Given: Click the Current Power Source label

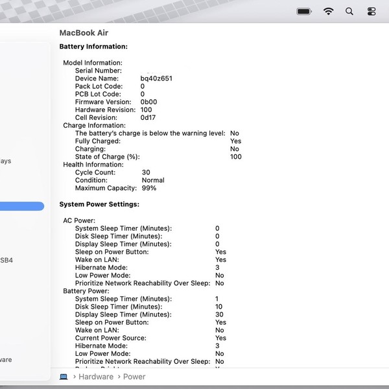Looking at the screenshot, I should pos(111,338).
